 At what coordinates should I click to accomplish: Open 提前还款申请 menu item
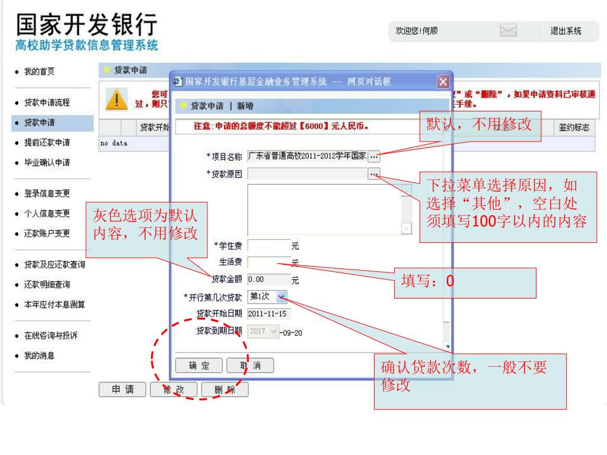tap(47, 143)
